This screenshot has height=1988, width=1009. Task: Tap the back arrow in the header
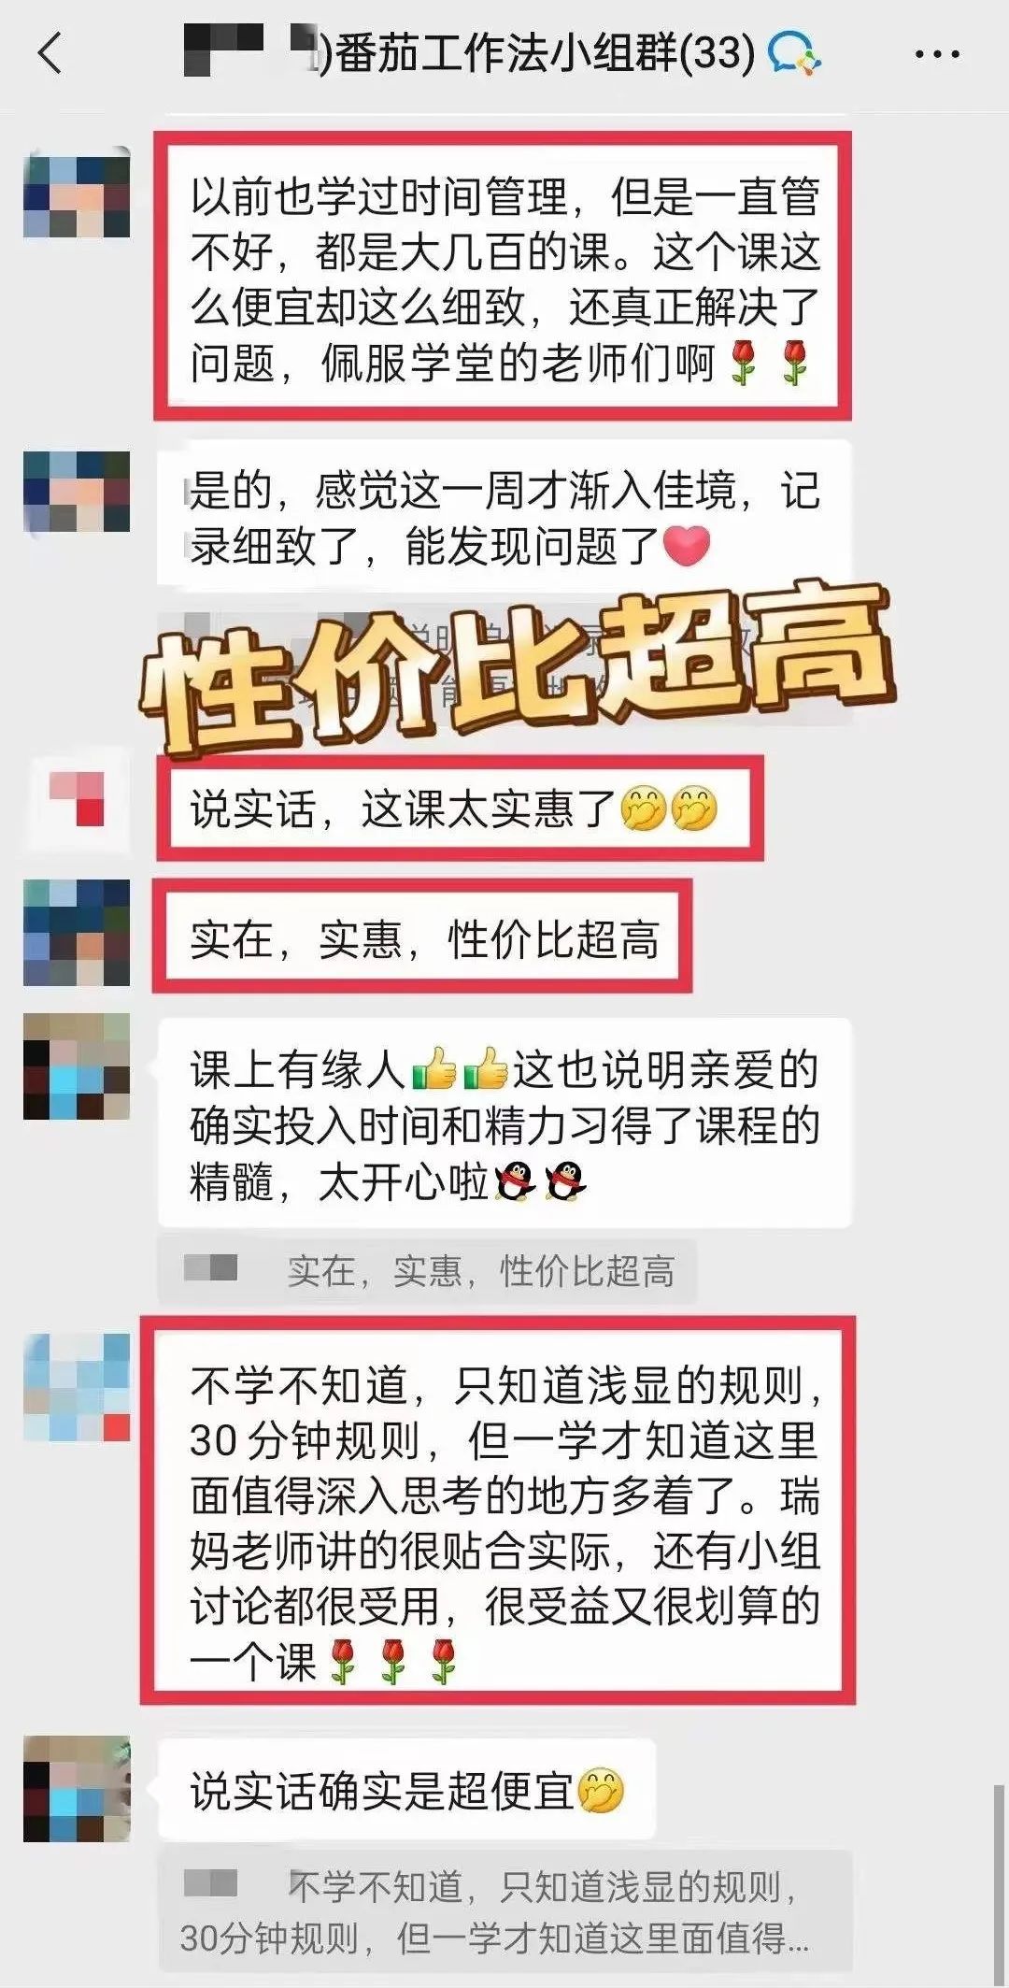pos(50,52)
